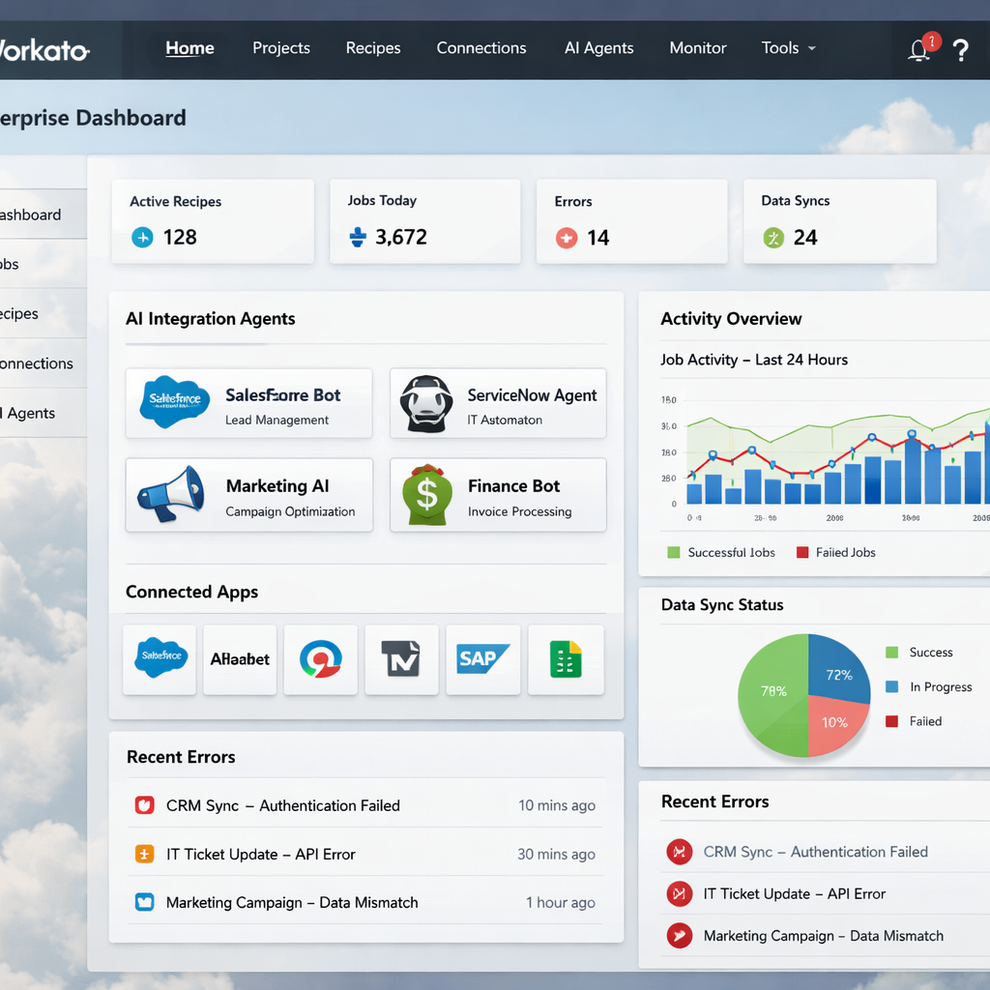This screenshot has width=990, height=990.
Task: Click the Jobs Today blue icon
Action: (x=358, y=237)
